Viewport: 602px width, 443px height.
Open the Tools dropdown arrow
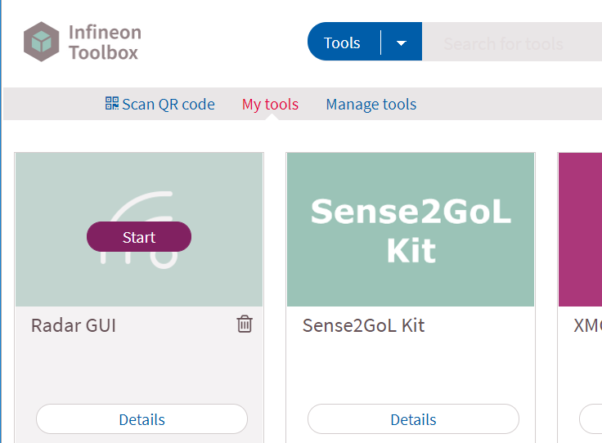pyautogui.click(x=402, y=43)
